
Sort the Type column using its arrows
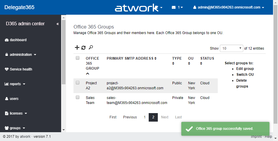coord(173,63)
